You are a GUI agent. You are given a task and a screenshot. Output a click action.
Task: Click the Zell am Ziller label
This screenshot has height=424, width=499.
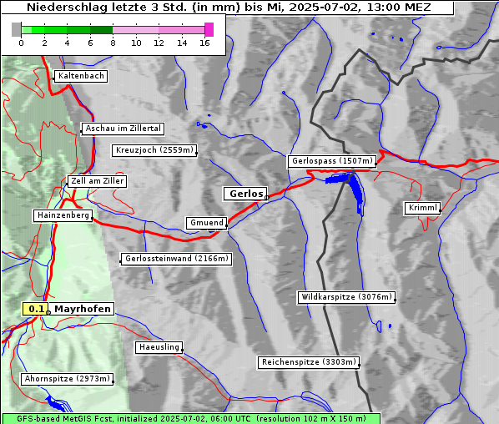tap(97, 181)
